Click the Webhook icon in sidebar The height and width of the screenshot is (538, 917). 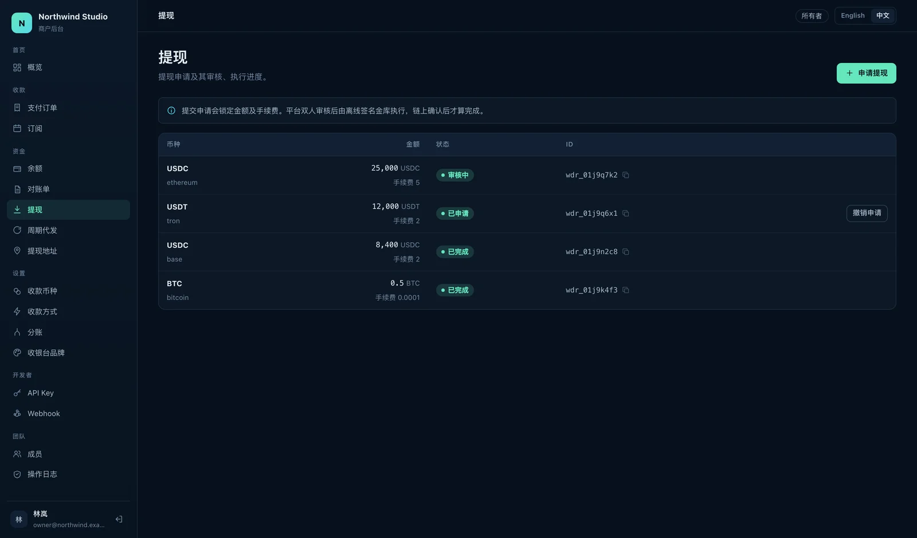pyautogui.click(x=17, y=413)
